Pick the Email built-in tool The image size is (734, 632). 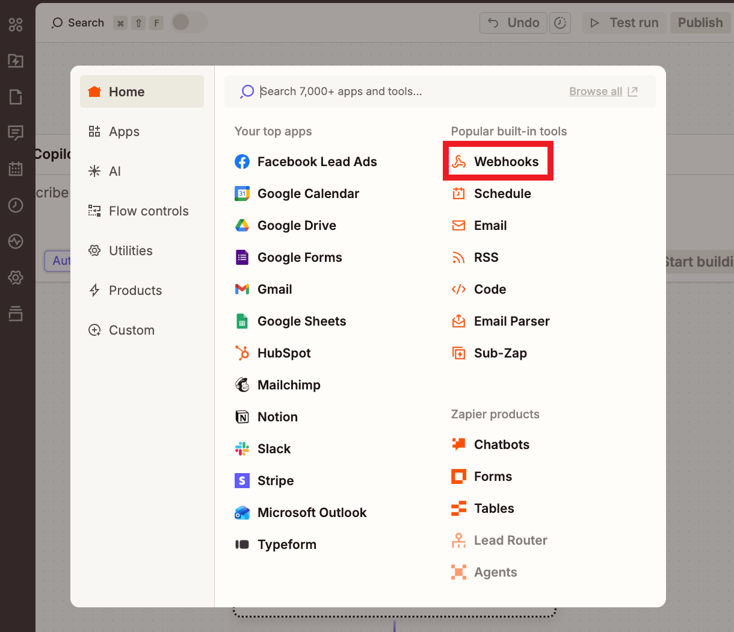(x=479, y=225)
